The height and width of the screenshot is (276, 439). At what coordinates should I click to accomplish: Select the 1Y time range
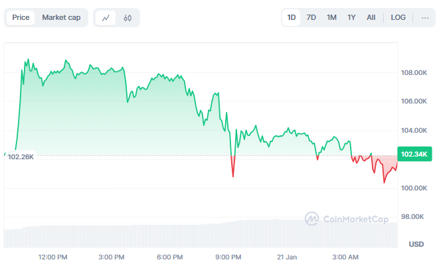(351, 17)
